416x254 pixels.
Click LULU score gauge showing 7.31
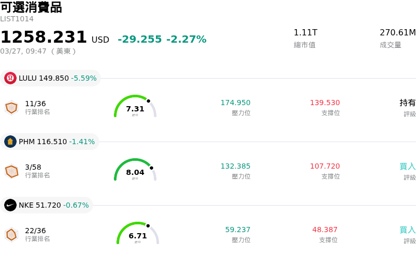click(x=135, y=107)
